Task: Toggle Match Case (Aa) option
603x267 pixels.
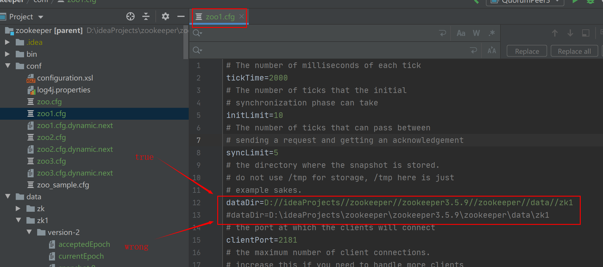Action: click(x=461, y=33)
